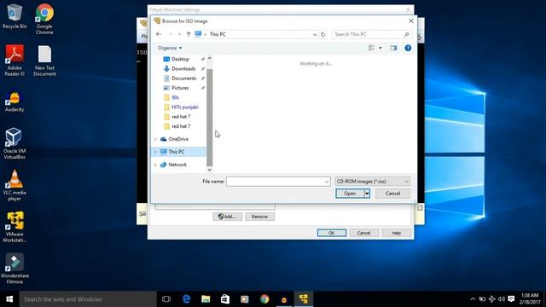Open Task View on the taskbar
Viewport: 546px width, 307px height.
166,299
